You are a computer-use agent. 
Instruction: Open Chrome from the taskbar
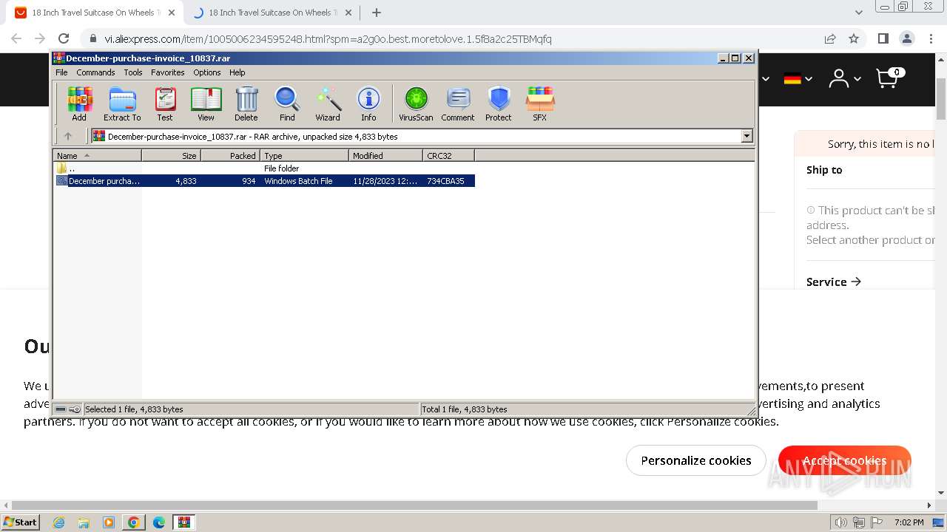point(134,522)
